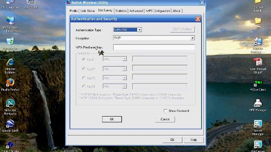Launch Google Earth shortcut
271x152 pixels.
(x=10, y=126)
